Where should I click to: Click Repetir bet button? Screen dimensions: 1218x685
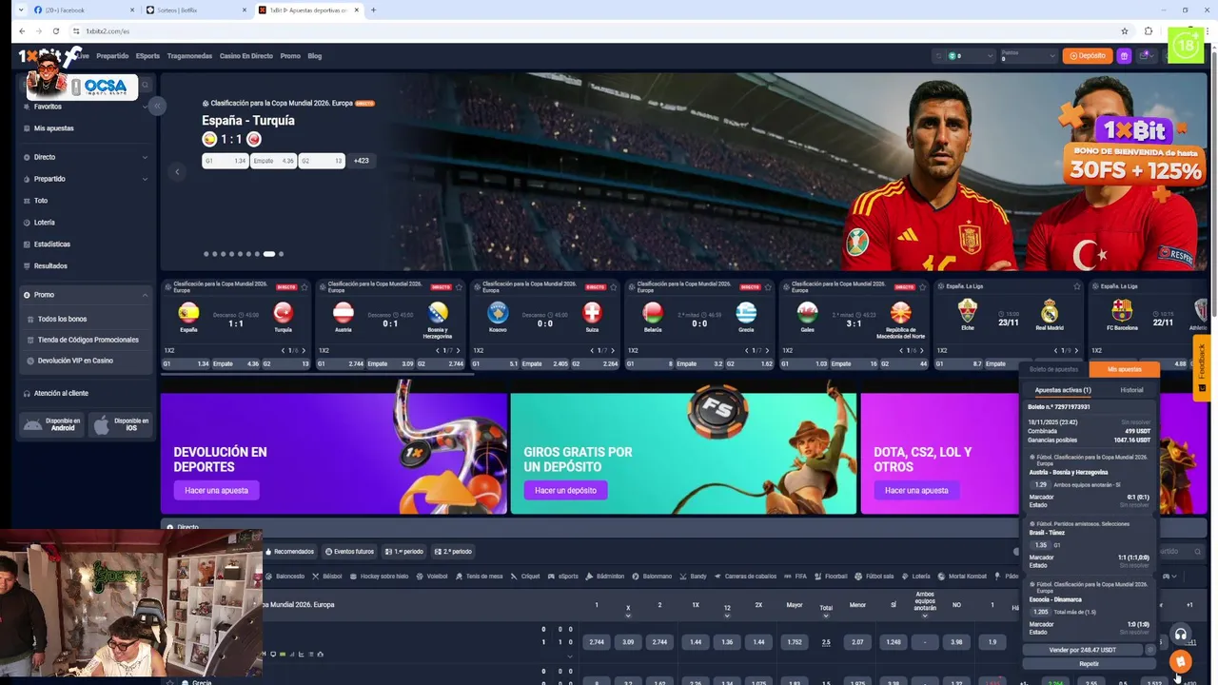click(1090, 663)
